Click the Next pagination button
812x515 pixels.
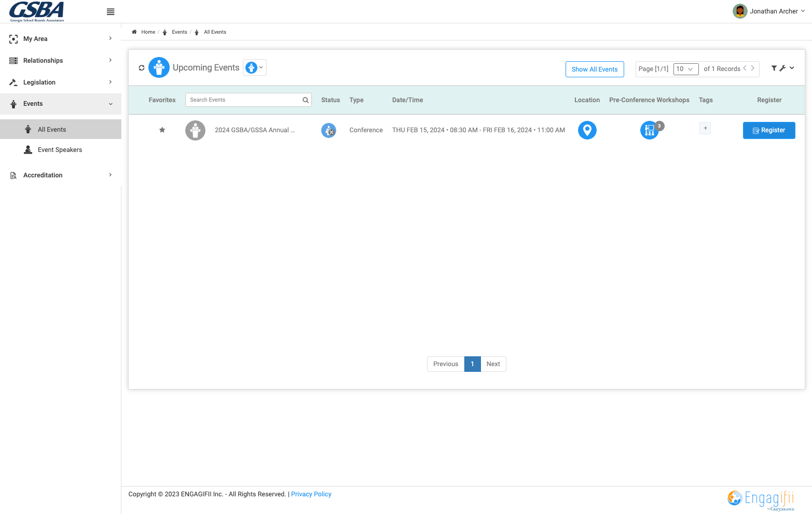(493, 364)
